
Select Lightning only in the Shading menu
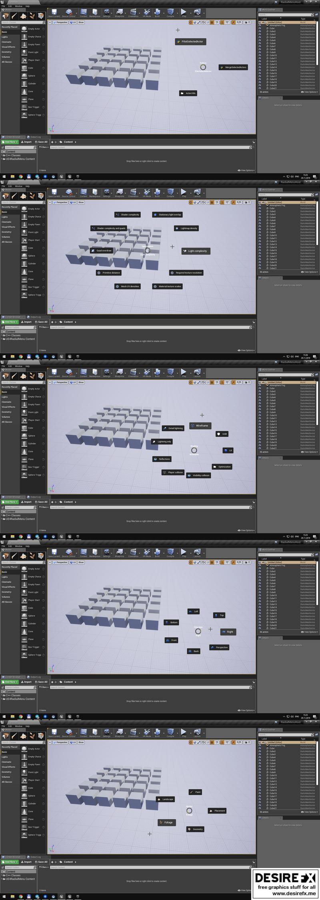162,442
